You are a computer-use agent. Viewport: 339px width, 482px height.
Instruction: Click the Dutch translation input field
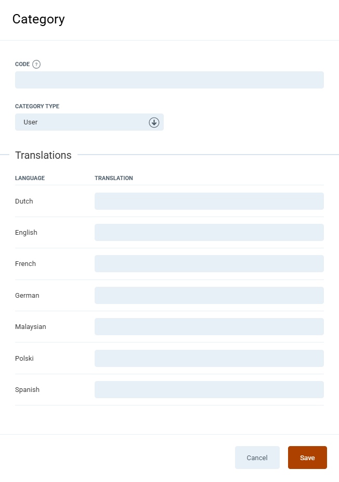point(208,201)
